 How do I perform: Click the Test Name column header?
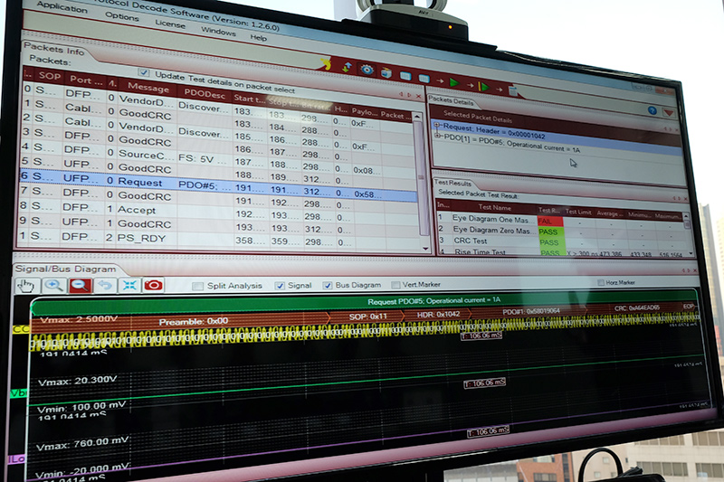(494, 207)
